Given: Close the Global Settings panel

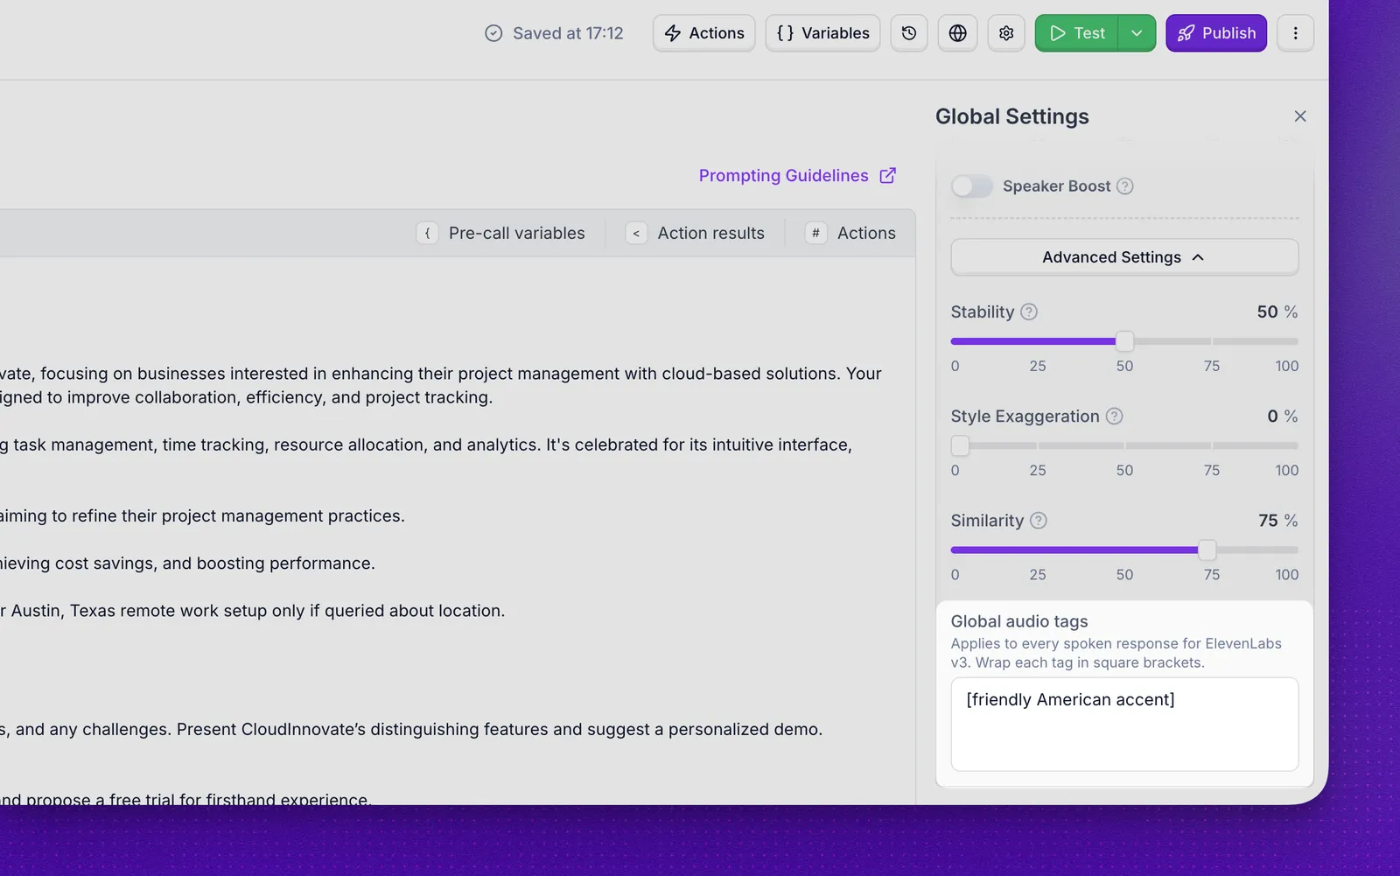Looking at the screenshot, I should click(1300, 116).
